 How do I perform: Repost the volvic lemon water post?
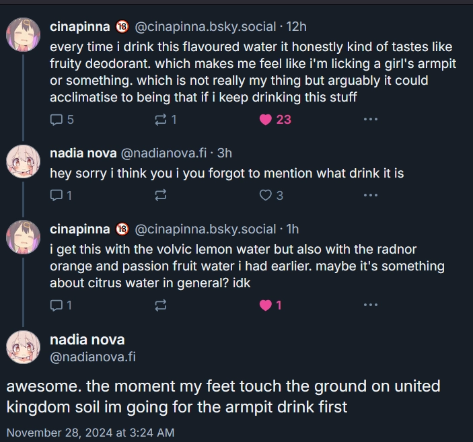click(x=161, y=305)
